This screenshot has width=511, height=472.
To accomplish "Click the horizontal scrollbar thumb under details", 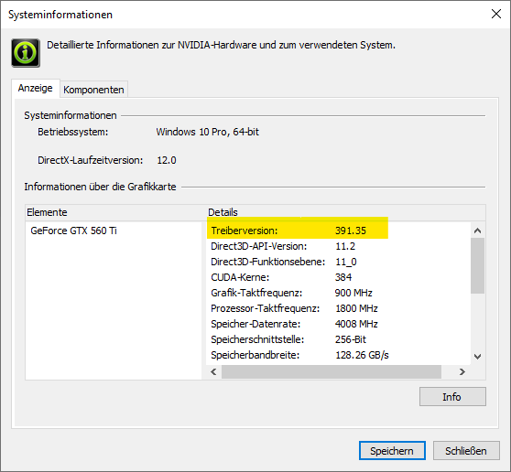I will pos(332,371).
